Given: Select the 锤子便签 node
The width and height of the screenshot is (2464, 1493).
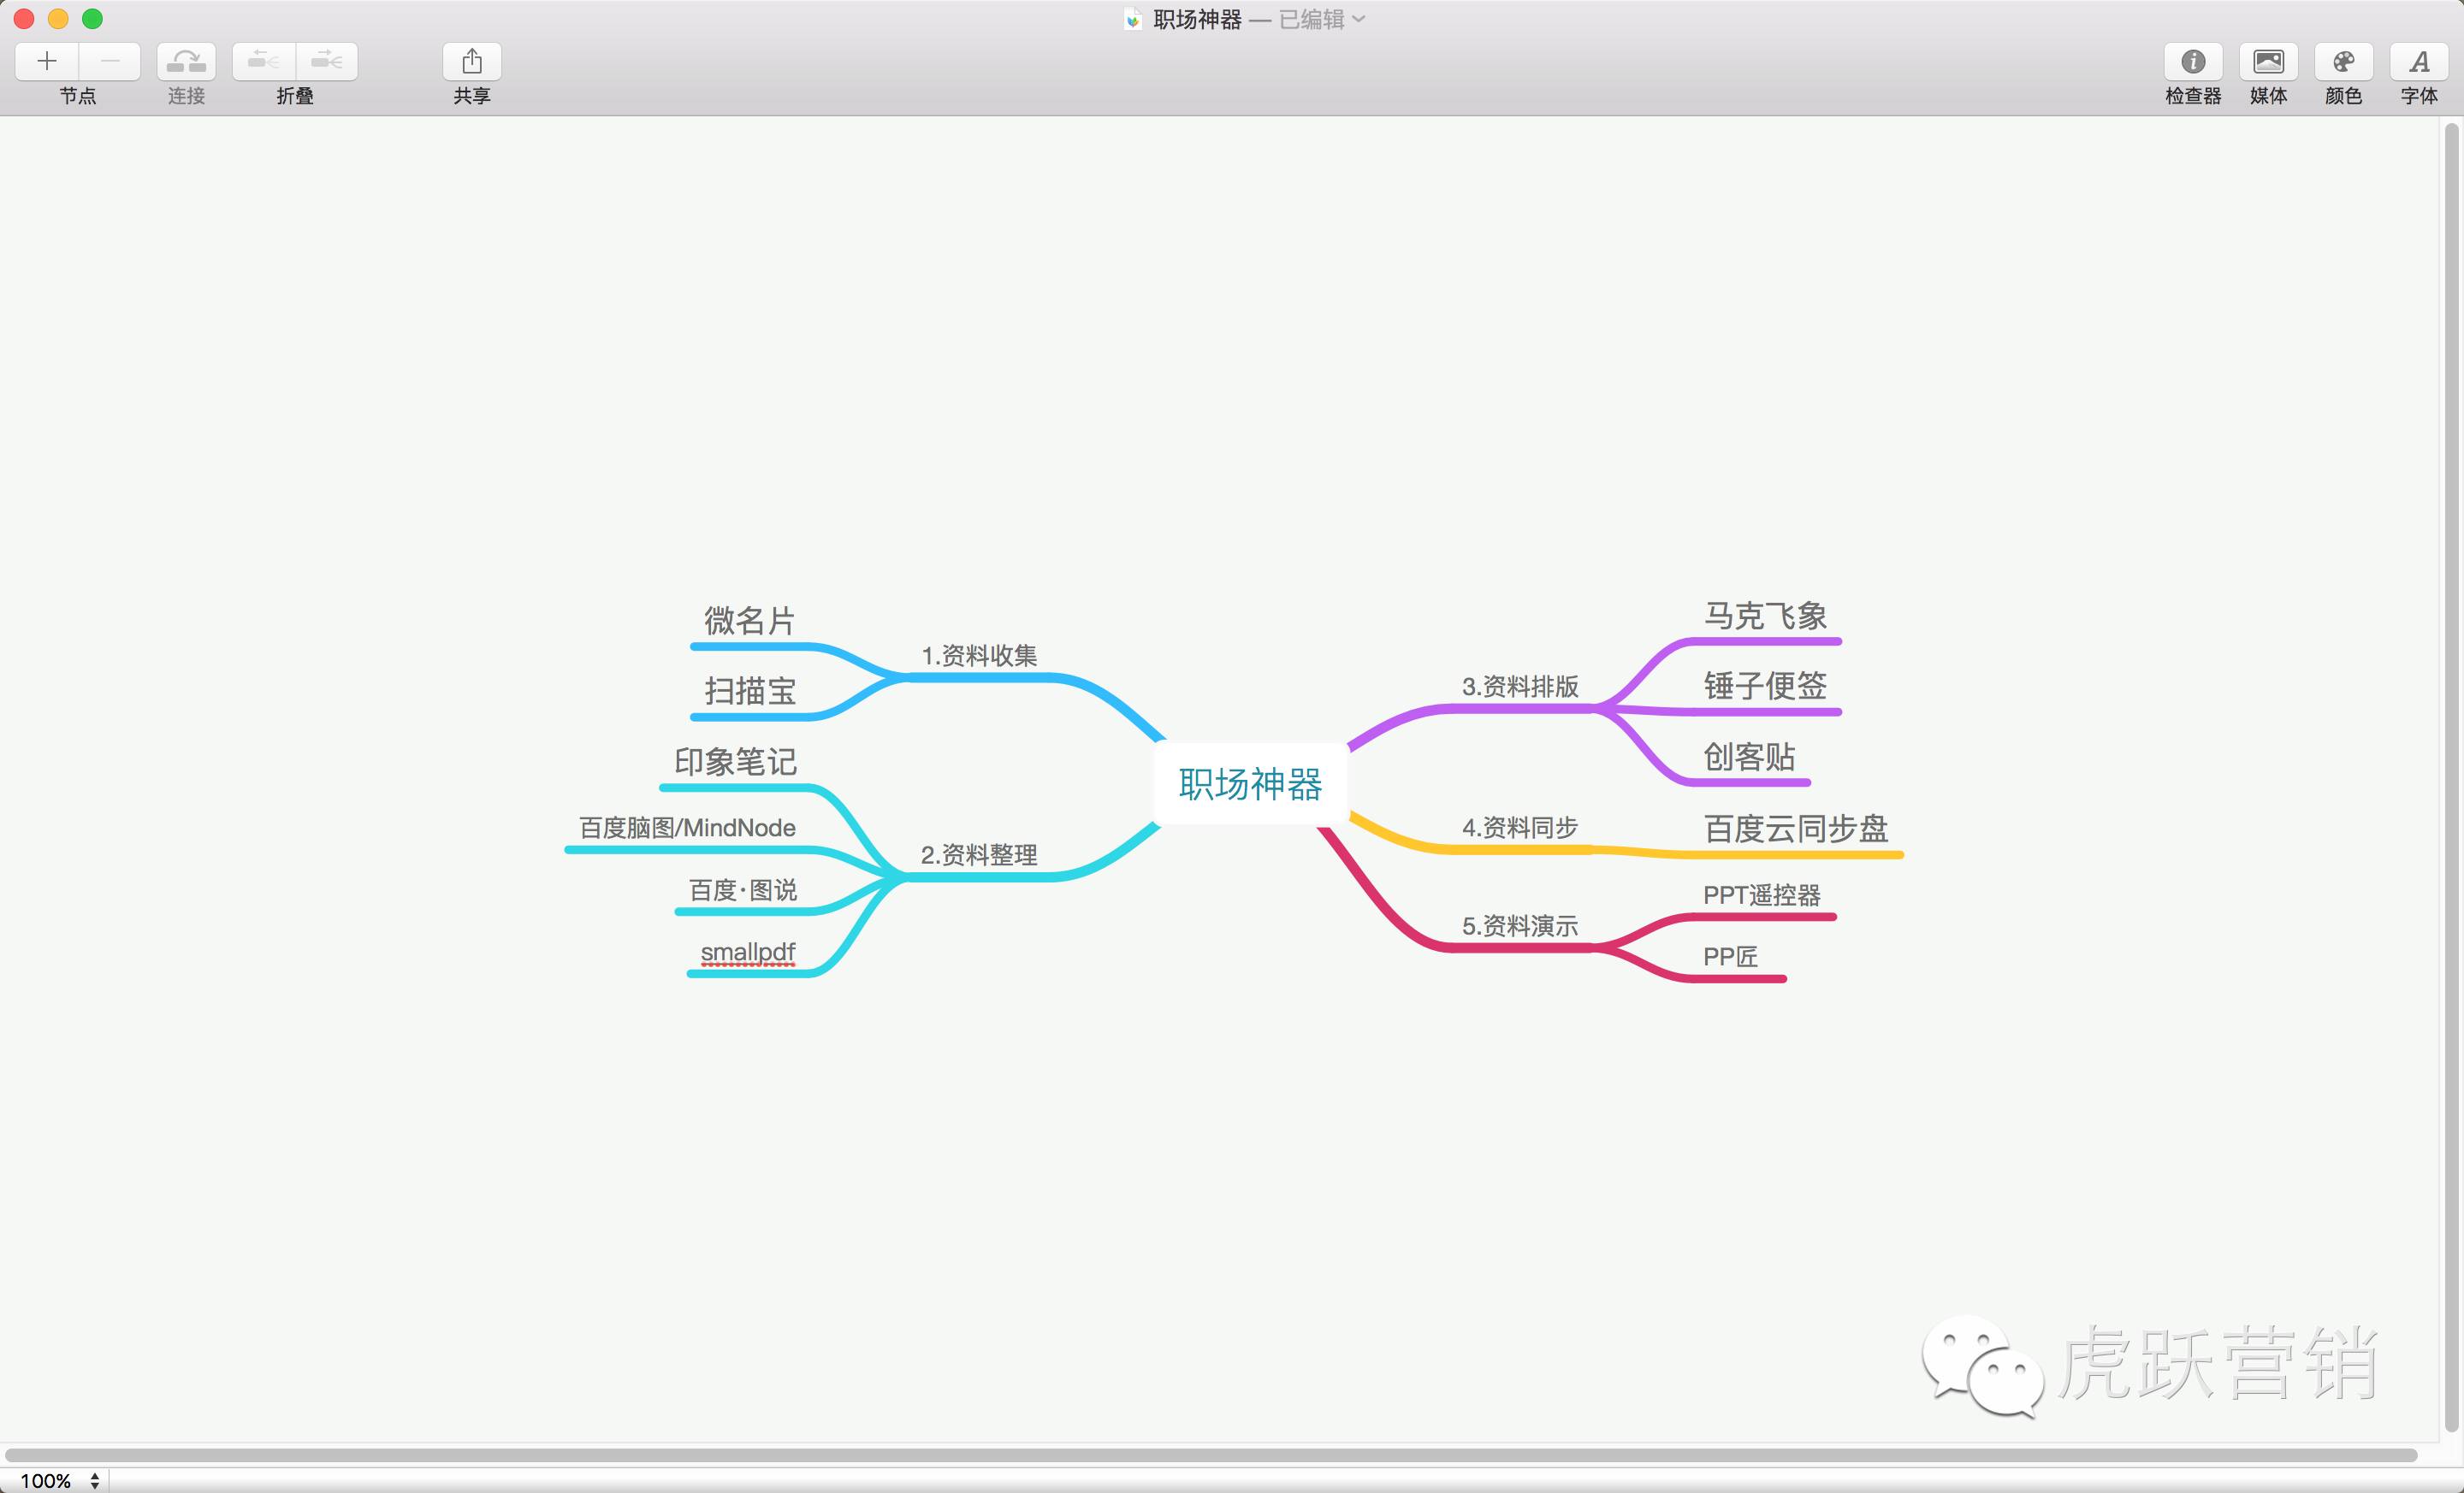Looking at the screenshot, I should pos(1765,686).
